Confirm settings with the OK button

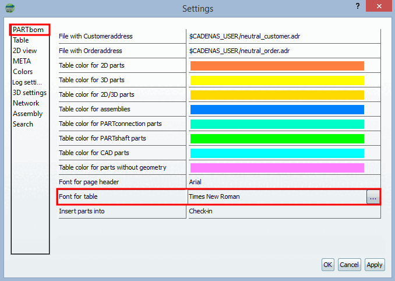[x=328, y=265]
